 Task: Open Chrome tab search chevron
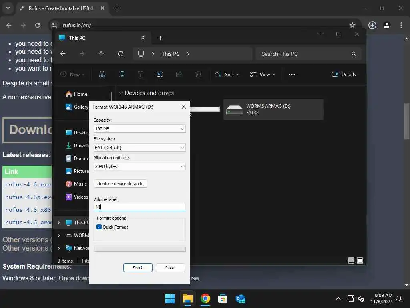[x=8, y=8]
